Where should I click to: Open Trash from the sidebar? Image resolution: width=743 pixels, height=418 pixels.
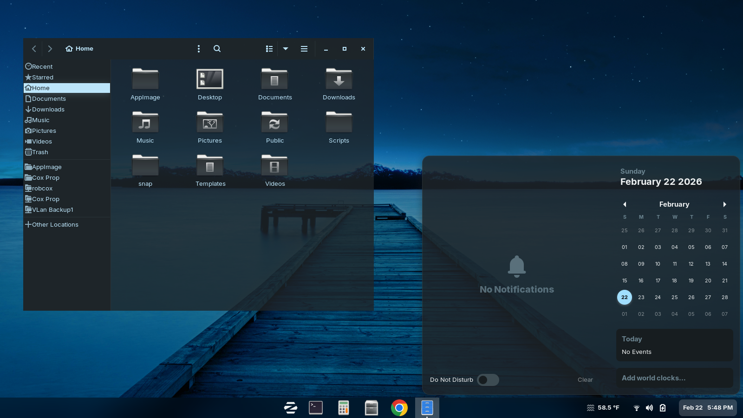(67, 152)
